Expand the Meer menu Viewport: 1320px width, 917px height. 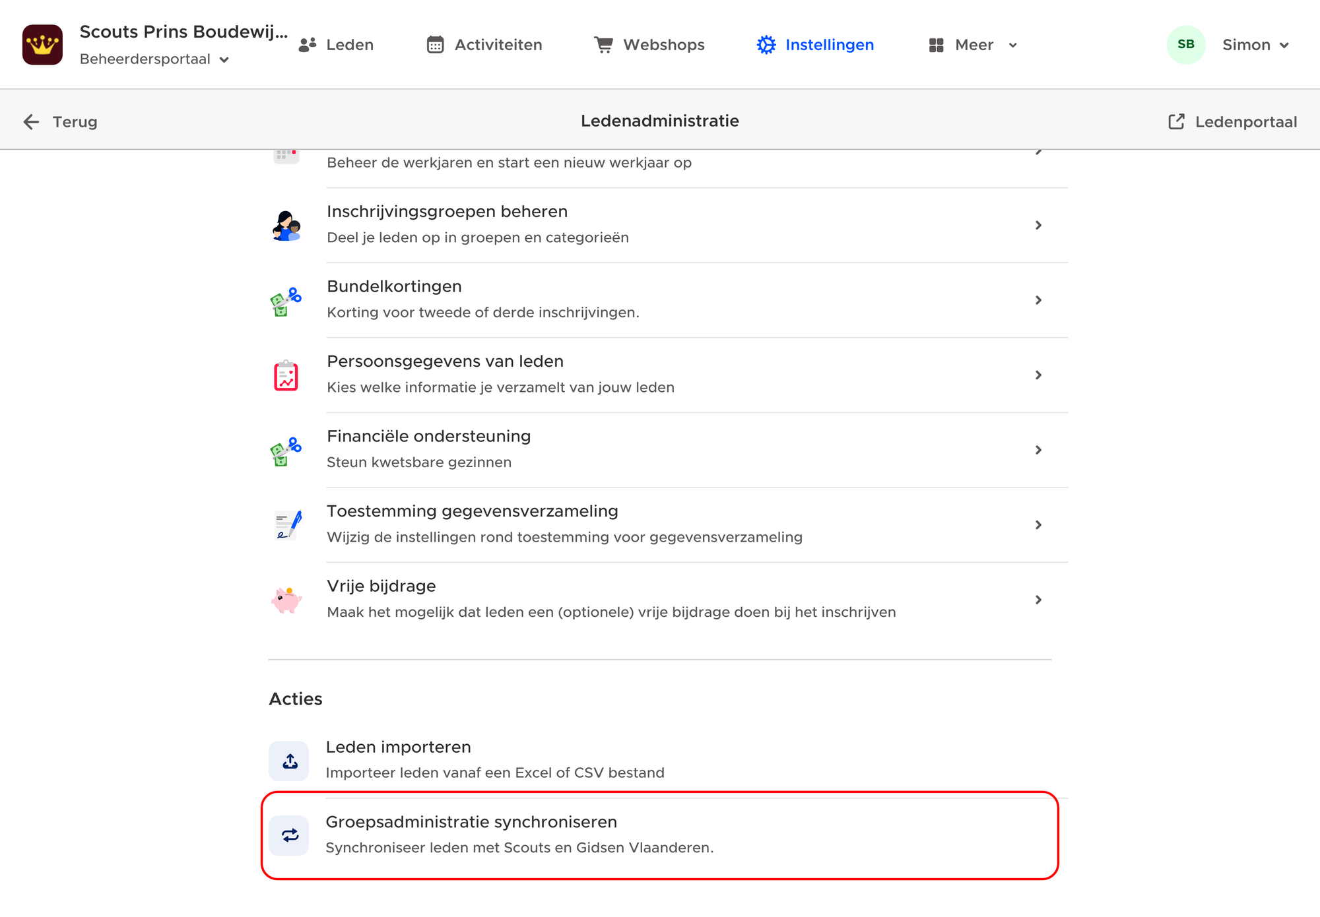(973, 45)
